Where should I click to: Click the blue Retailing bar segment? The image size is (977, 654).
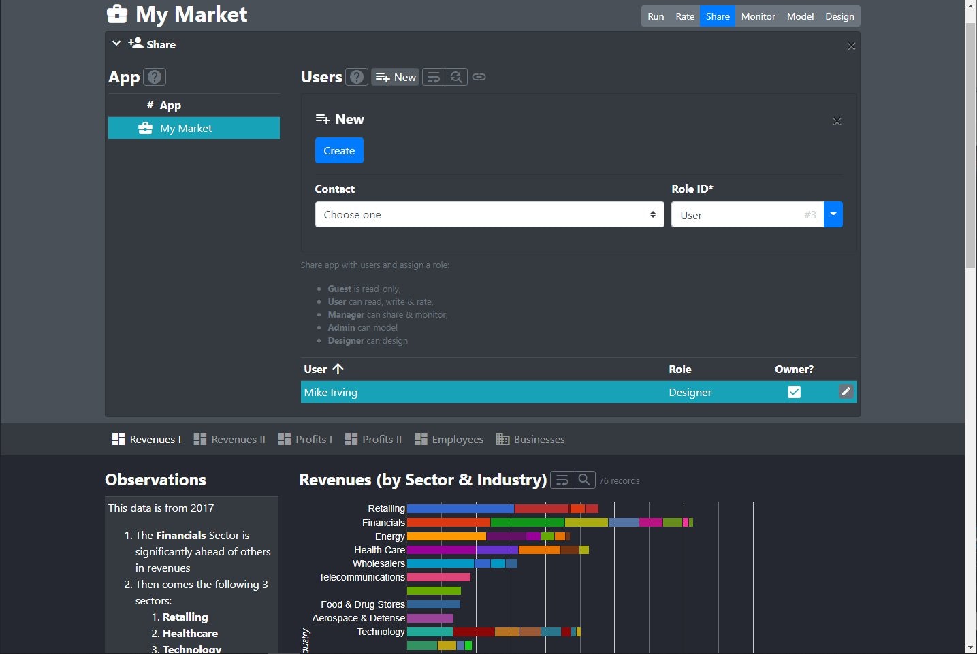460,508
